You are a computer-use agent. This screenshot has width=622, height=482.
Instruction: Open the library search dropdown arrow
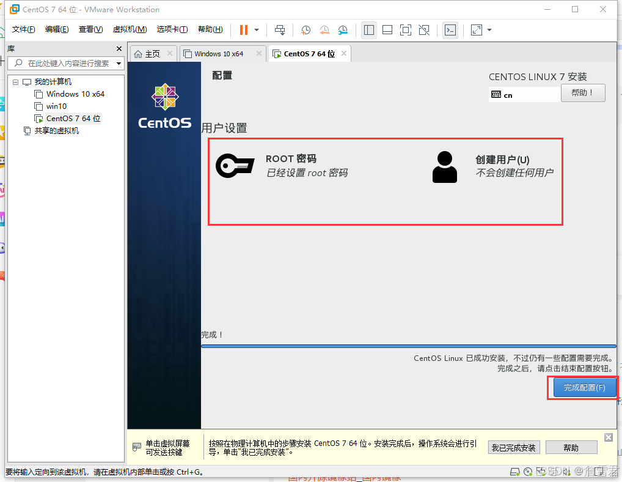click(x=119, y=64)
